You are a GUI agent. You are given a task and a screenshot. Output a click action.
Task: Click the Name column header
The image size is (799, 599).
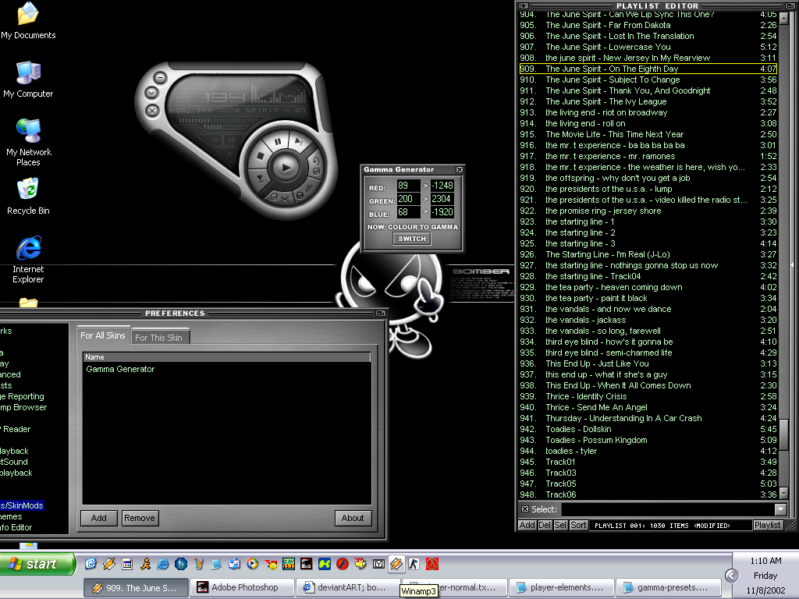227,357
